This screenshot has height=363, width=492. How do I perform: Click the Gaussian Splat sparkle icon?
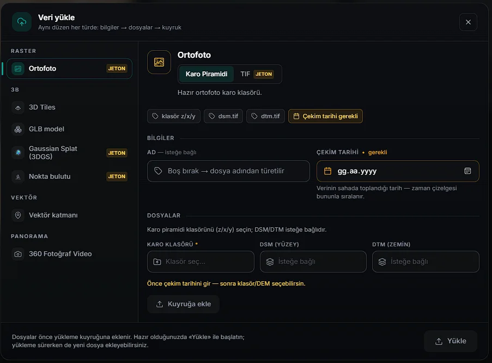[18, 153]
